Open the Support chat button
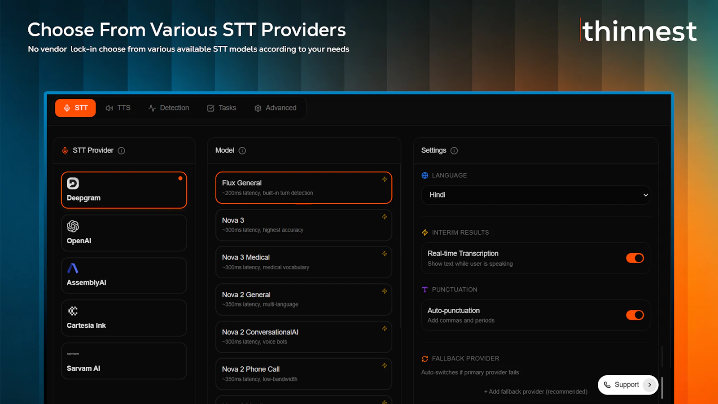This screenshot has height=404, width=718. pyautogui.click(x=628, y=385)
